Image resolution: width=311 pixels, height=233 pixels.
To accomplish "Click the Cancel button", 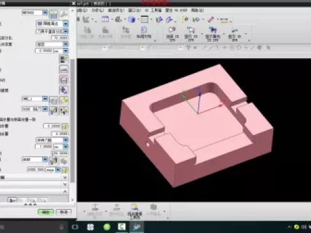I will [x=64, y=212].
